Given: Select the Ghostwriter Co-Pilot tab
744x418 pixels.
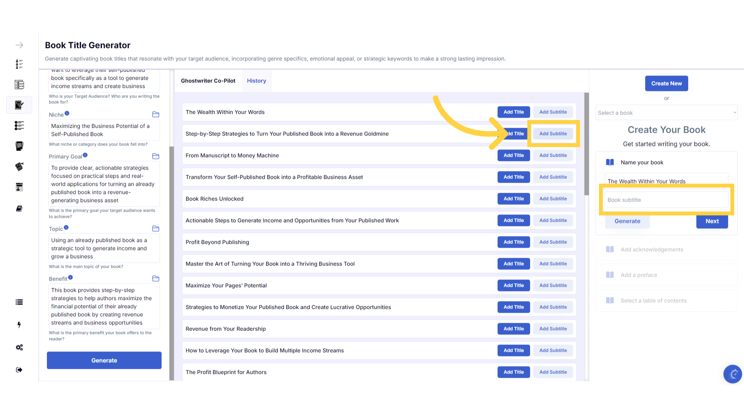Looking at the screenshot, I should 208,81.
